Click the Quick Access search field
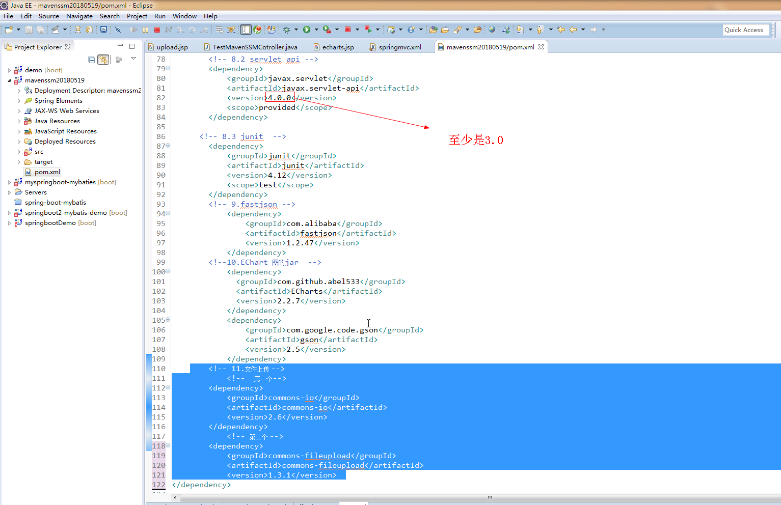 pyautogui.click(x=746, y=30)
